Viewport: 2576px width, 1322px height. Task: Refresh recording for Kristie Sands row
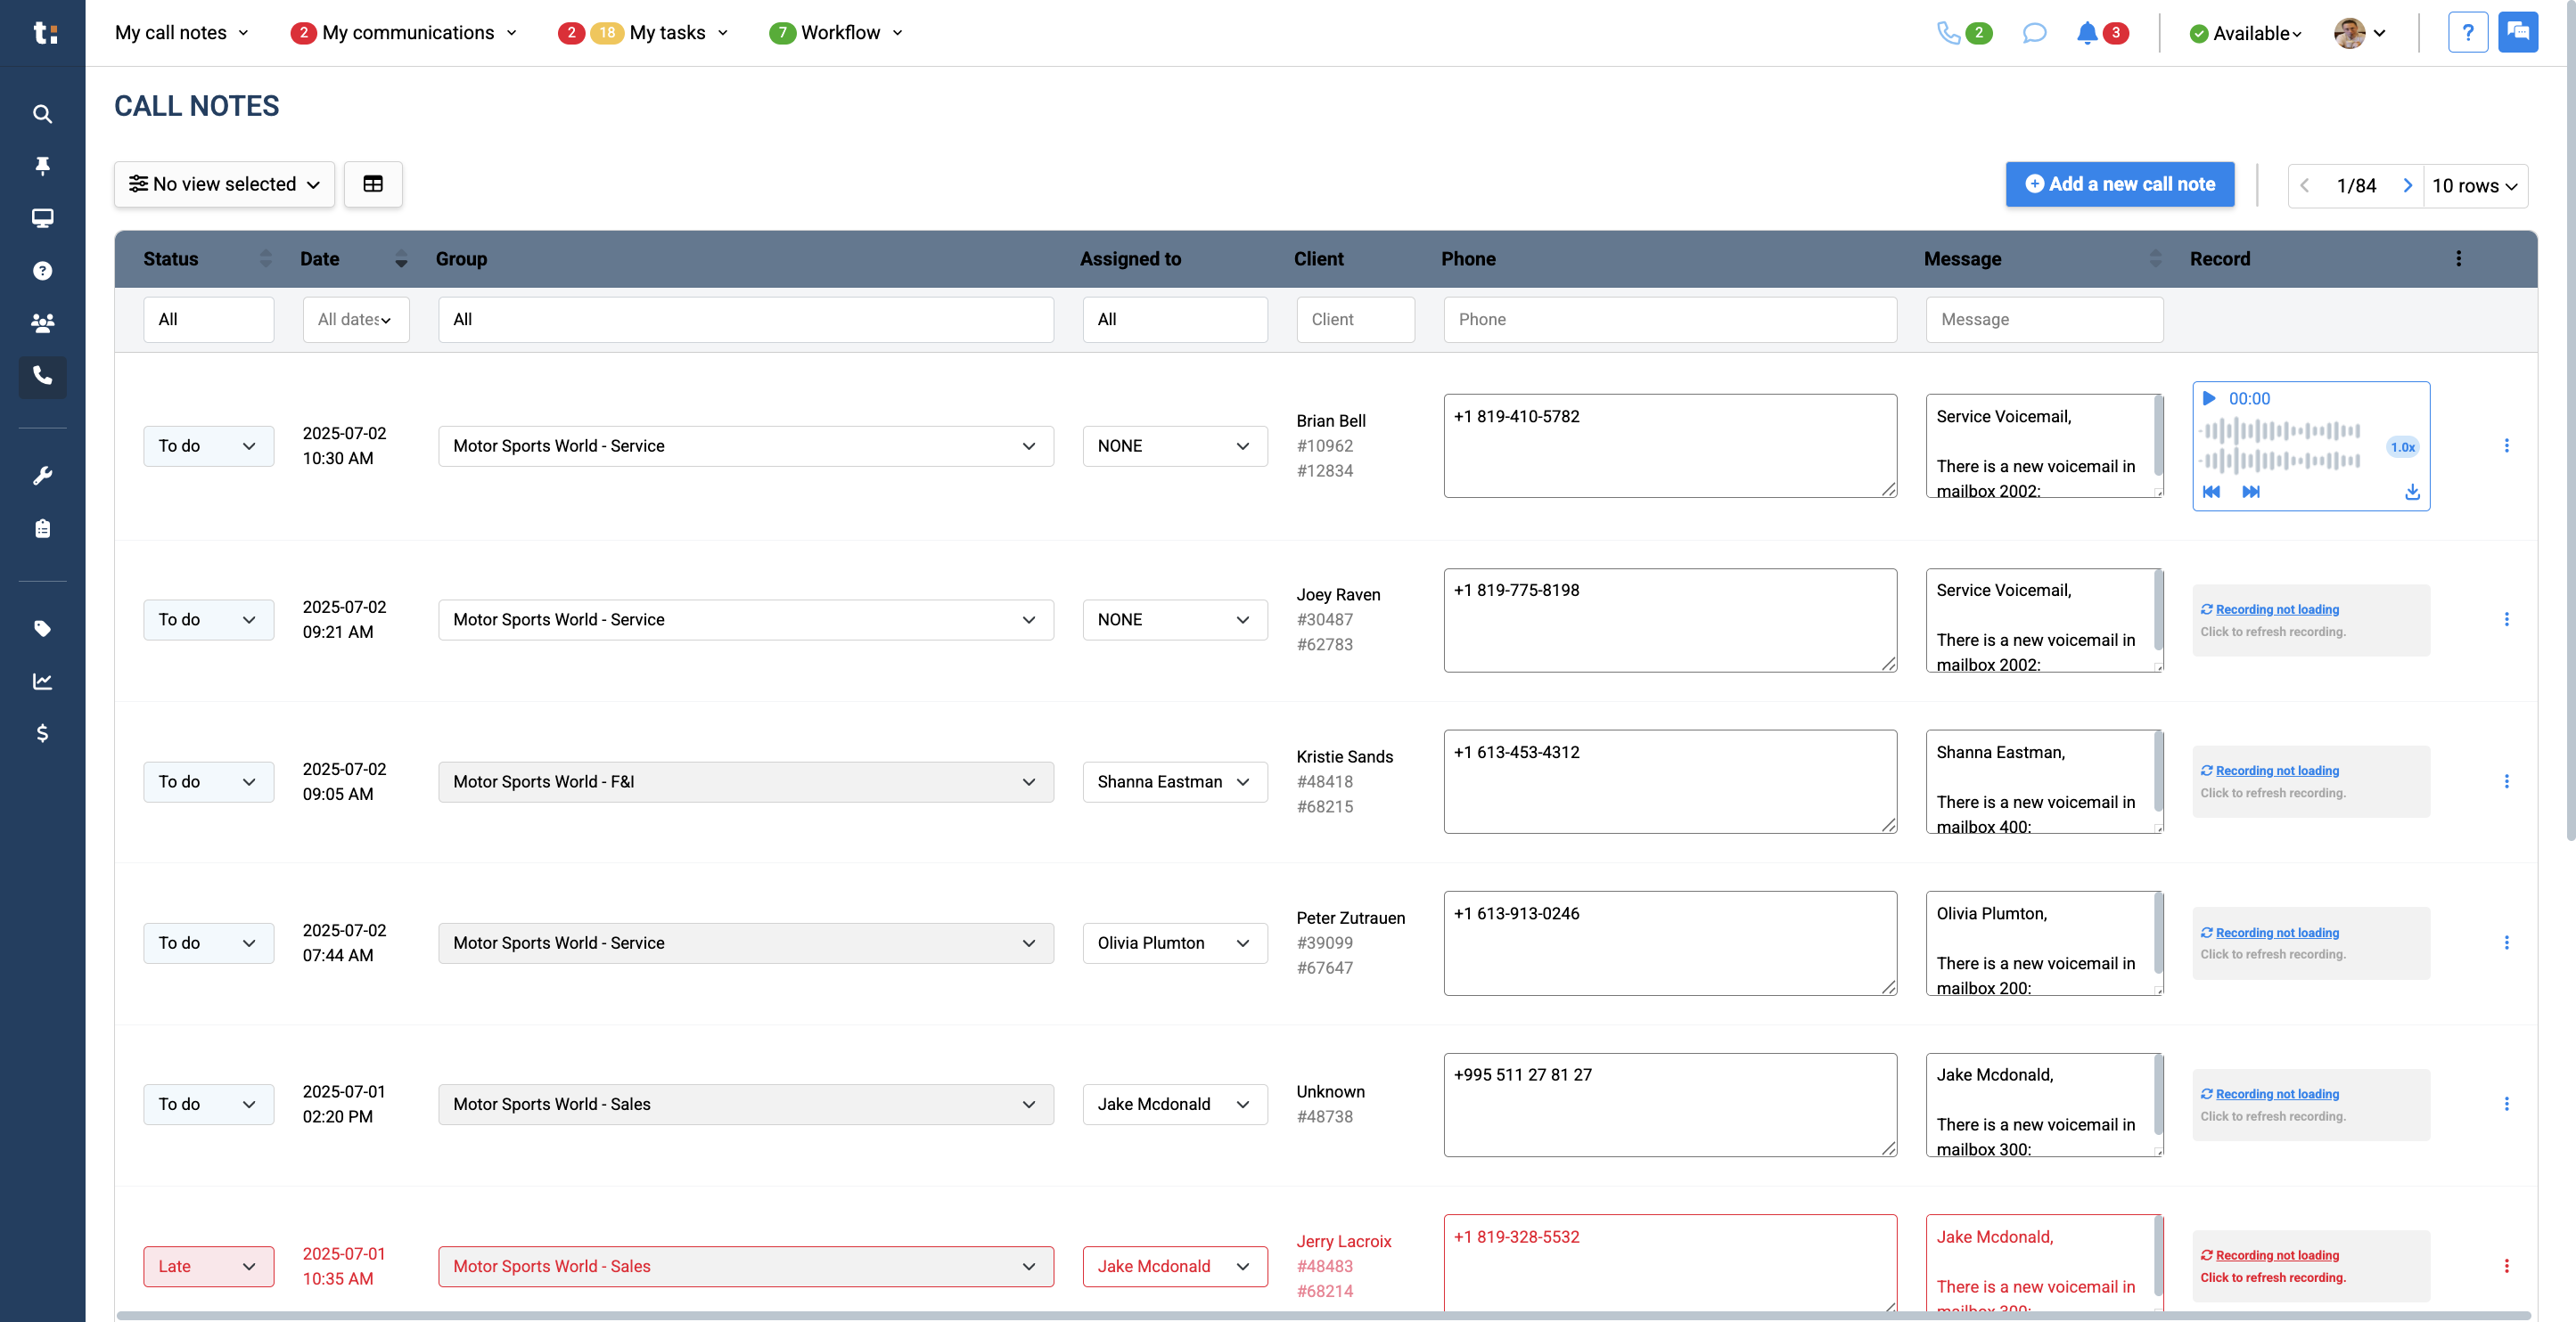pyautogui.click(x=2276, y=771)
